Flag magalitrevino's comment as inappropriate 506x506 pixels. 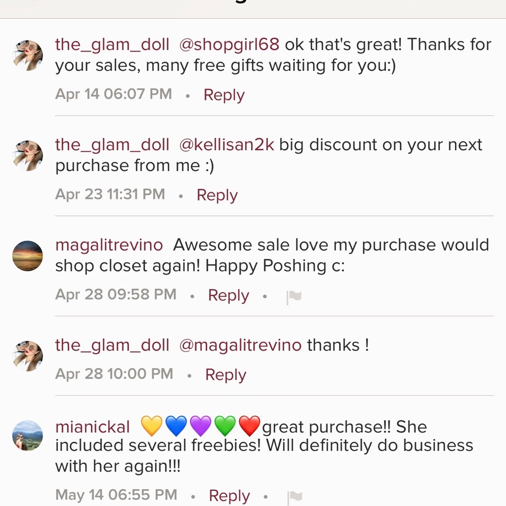coord(294,297)
